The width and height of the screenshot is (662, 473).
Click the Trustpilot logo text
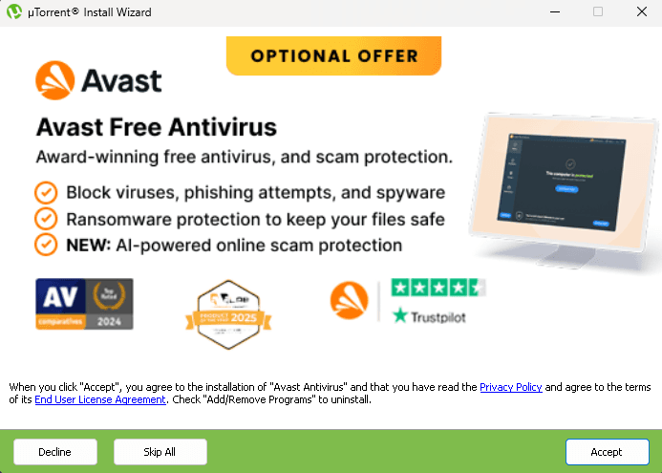point(429,316)
